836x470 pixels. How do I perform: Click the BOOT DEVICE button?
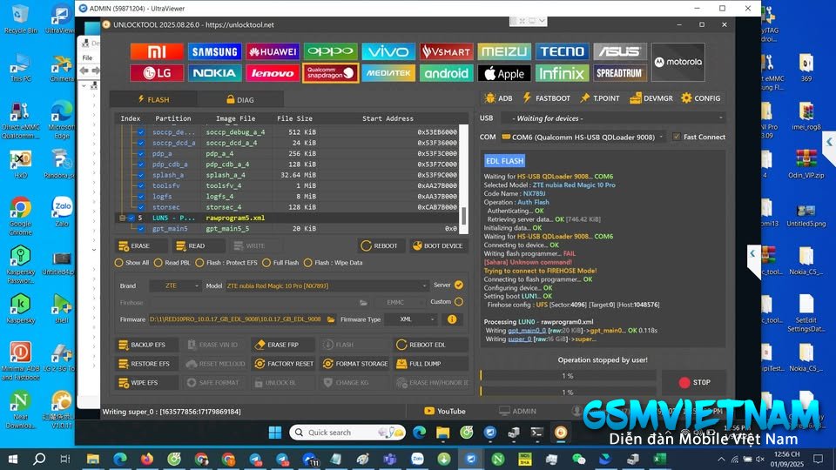[x=438, y=245]
